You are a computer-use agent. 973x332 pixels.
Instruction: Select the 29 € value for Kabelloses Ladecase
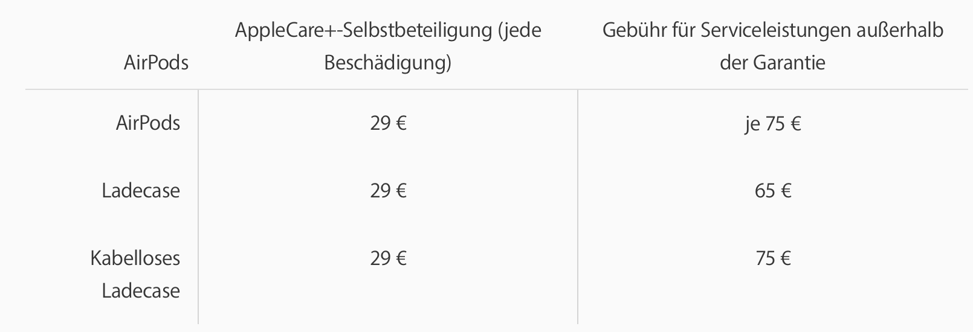pyautogui.click(x=388, y=258)
